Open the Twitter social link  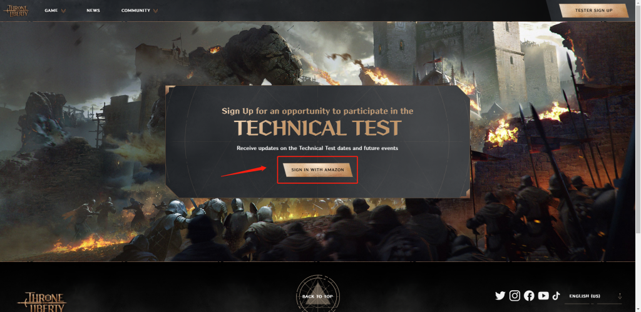pos(500,296)
